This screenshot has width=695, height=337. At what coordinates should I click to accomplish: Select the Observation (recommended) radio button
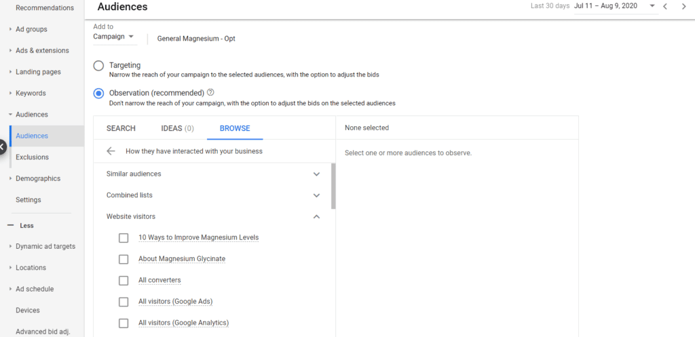98,94
